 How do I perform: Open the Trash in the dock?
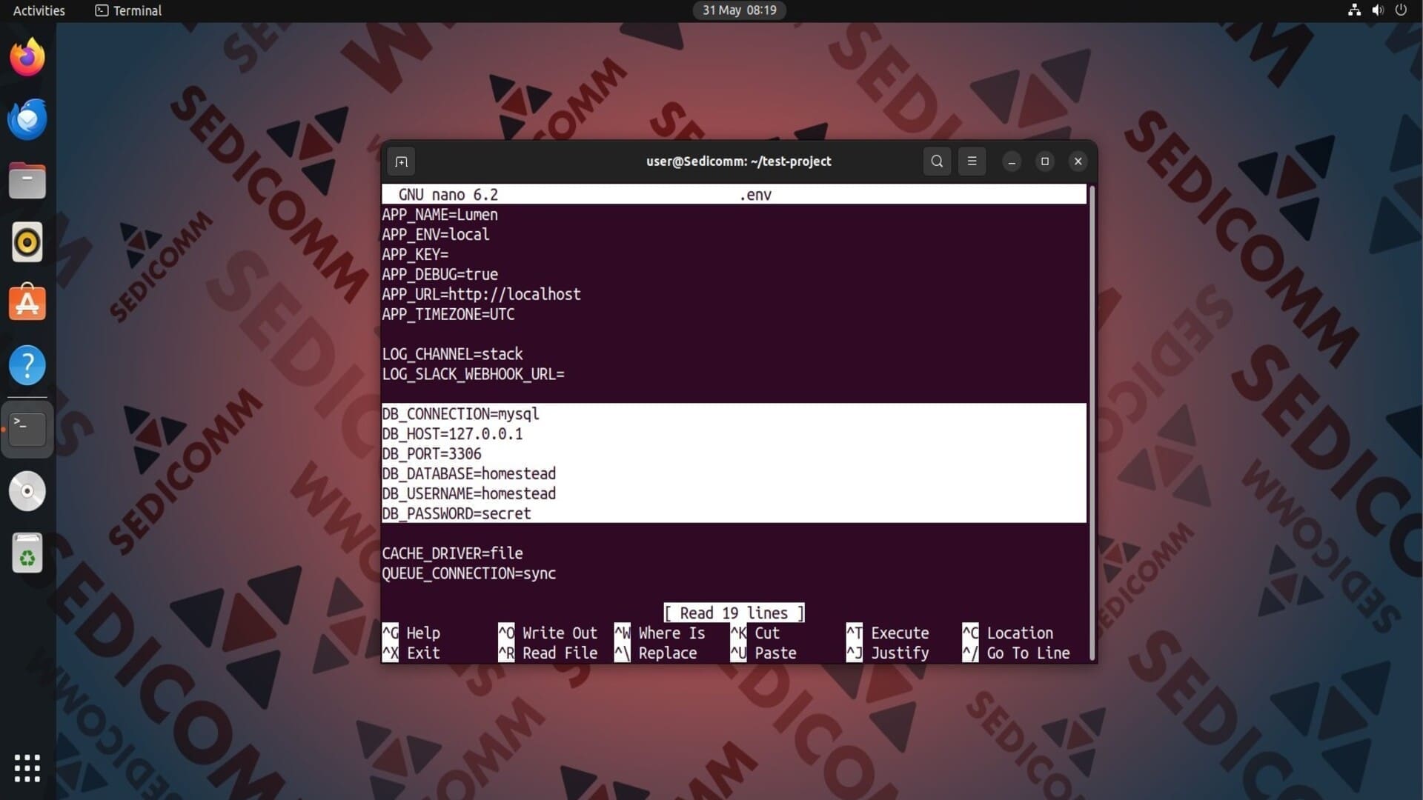(x=27, y=553)
